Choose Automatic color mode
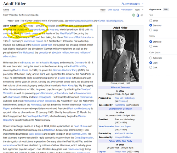This screenshot has height=153, width=177. coord(150,58)
